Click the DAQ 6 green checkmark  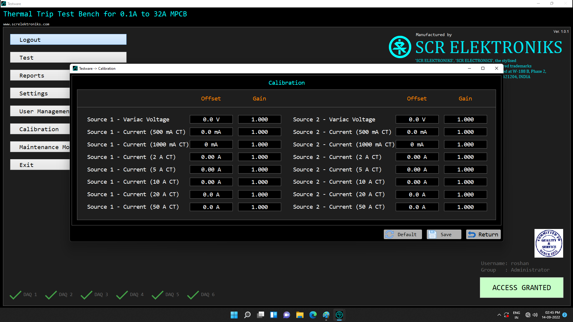[193, 295]
